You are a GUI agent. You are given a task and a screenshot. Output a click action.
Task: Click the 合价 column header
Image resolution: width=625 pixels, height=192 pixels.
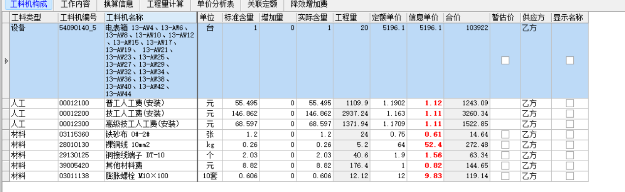467,18
